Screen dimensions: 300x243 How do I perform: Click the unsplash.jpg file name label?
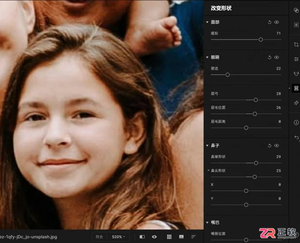29,237
